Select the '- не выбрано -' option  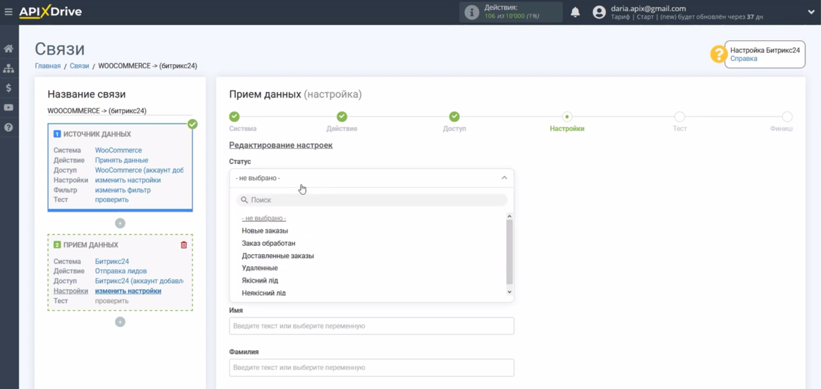pos(264,218)
